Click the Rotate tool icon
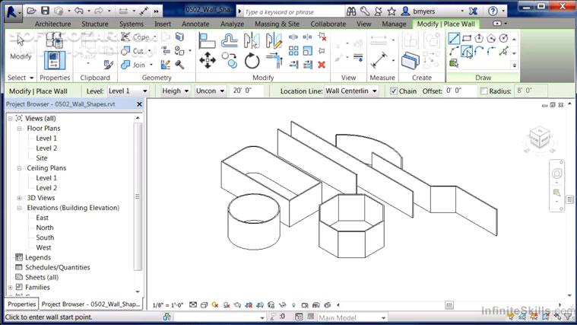 [252, 60]
